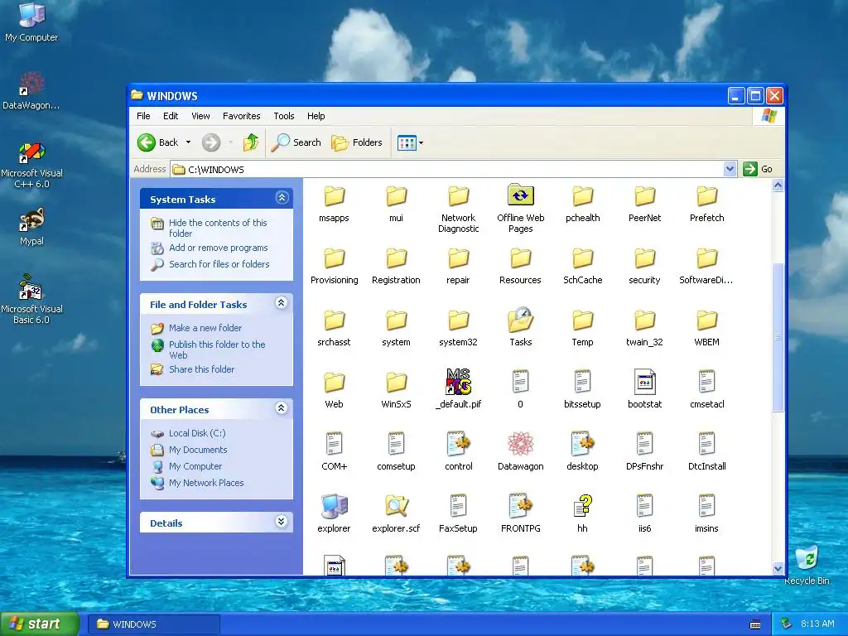This screenshot has width=848, height=636.
Task: Open the Help menu
Action: [x=316, y=116]
